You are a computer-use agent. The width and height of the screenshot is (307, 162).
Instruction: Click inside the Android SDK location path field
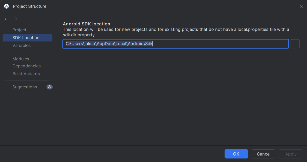[176, 44]
